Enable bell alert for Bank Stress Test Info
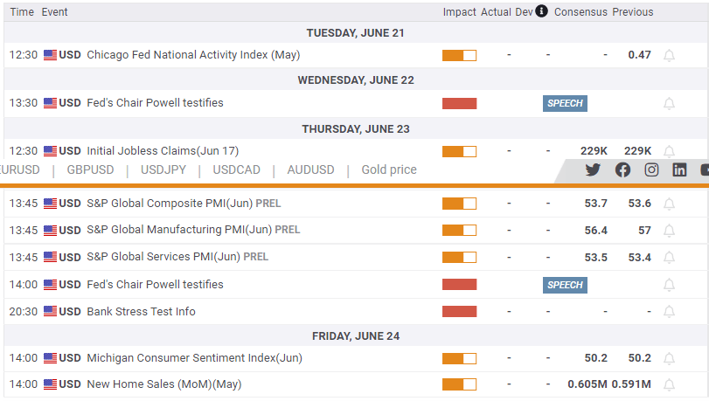Image resolution: width=709 pixels, height=401 pixels. coord(669,312)
